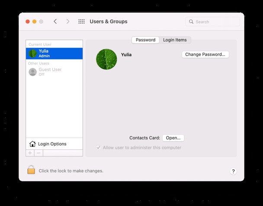This screenshot has height=206, width=263.
Task: Focus the Search field
Action: click(212, 22)
